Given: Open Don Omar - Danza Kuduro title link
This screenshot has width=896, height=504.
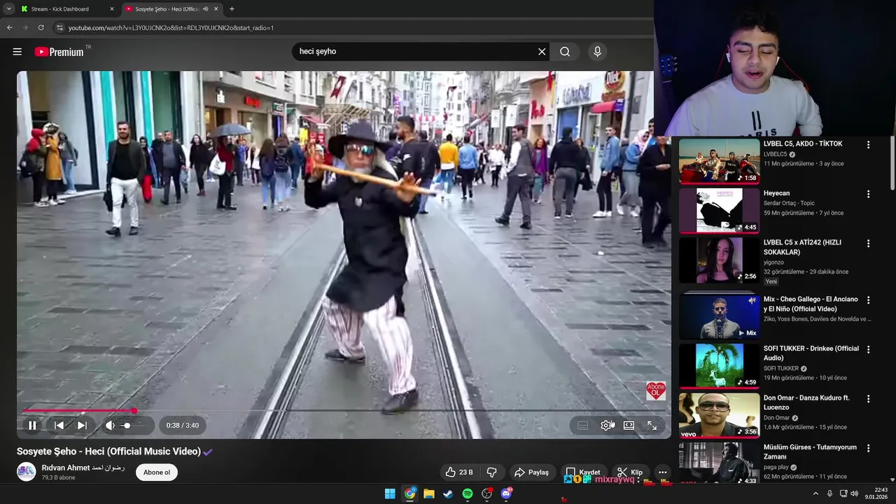Looking at the screenshot, I should (806, 402).
